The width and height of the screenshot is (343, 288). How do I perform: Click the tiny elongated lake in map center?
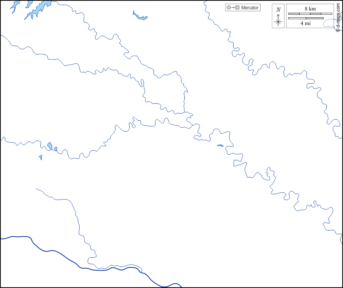[x=220, y=145]
